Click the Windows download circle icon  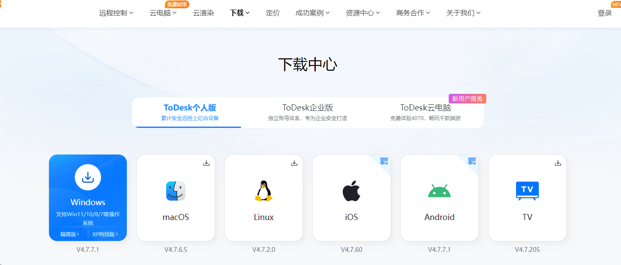pyautogui.click(x=88, y=177)
